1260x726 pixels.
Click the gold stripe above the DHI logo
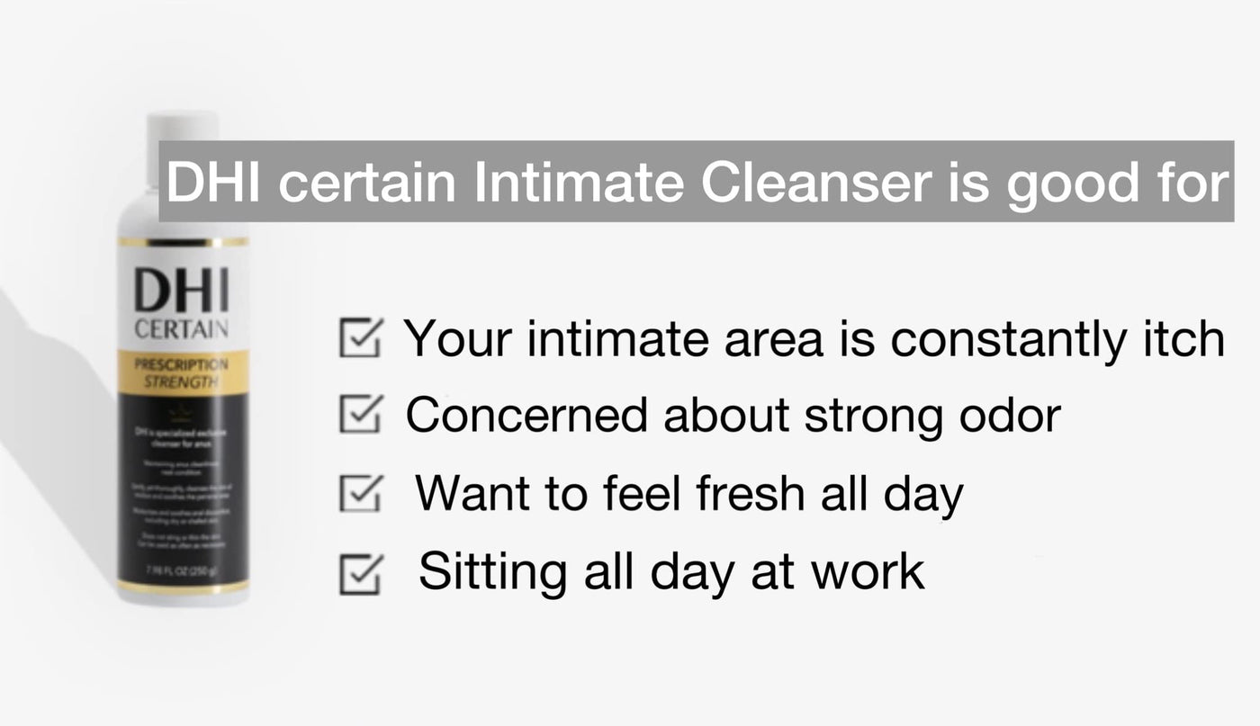(x=183, y=243)
